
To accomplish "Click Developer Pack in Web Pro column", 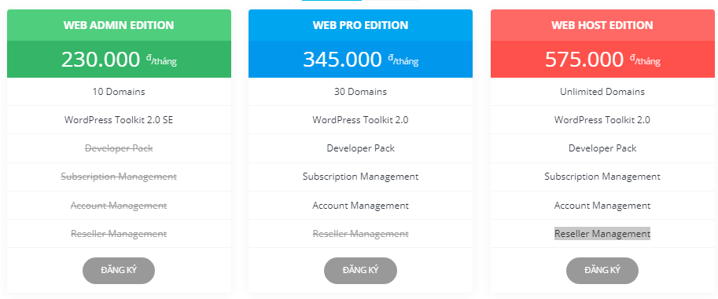I will [360, 148].
